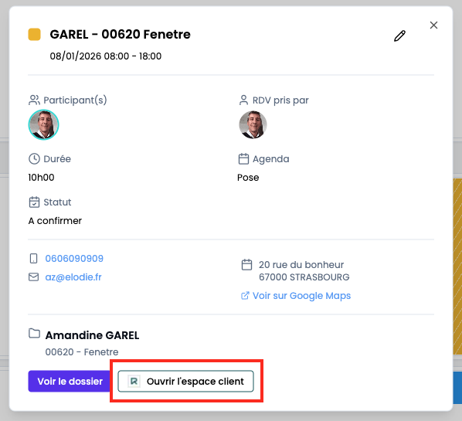
Task: Click the folder icon beside Amandine GAREL
Action: [x=34, y=333]
